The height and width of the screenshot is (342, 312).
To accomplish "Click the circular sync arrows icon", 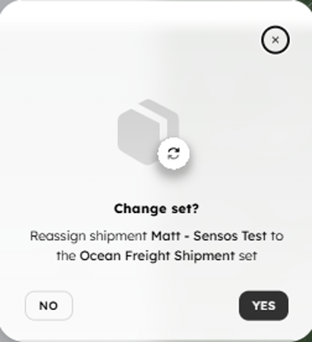I will pyautogui.click(x=173, y=154).
